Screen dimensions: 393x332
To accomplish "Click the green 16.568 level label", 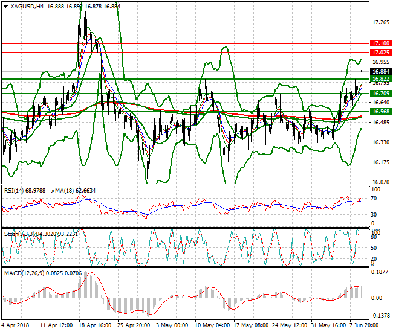I will click(381, 111).
